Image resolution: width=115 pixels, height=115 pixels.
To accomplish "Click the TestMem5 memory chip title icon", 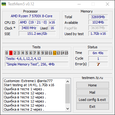I will (4, 4).
